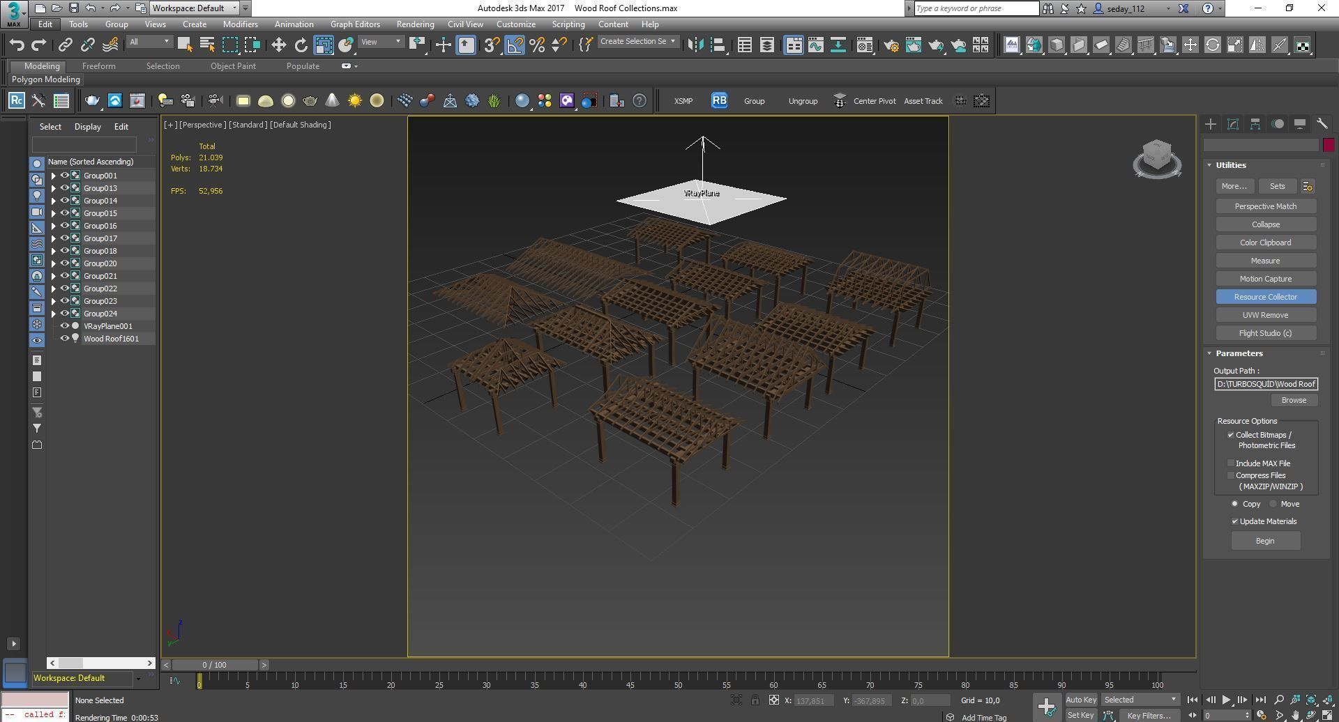Click the Redo arrow in main toolbar

click(39, 45)
